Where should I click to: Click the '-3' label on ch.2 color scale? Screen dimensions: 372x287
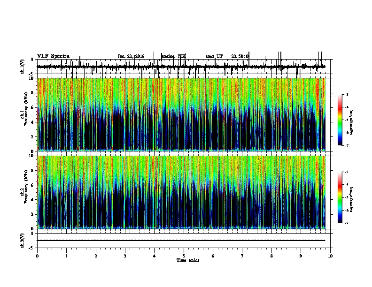(346, 172)
